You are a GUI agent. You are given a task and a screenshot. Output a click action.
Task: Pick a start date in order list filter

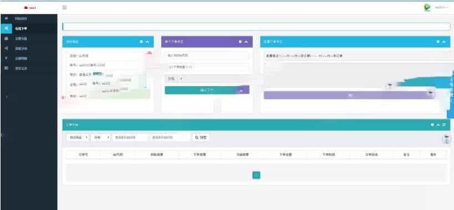pos(130,138)
